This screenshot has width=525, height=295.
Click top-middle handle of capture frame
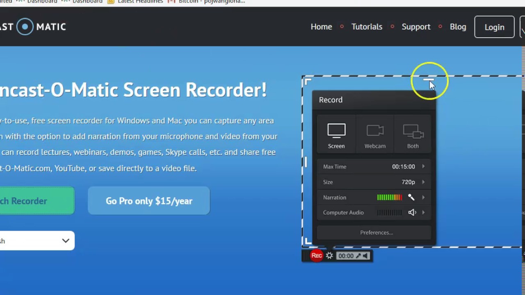click(428, 80)
